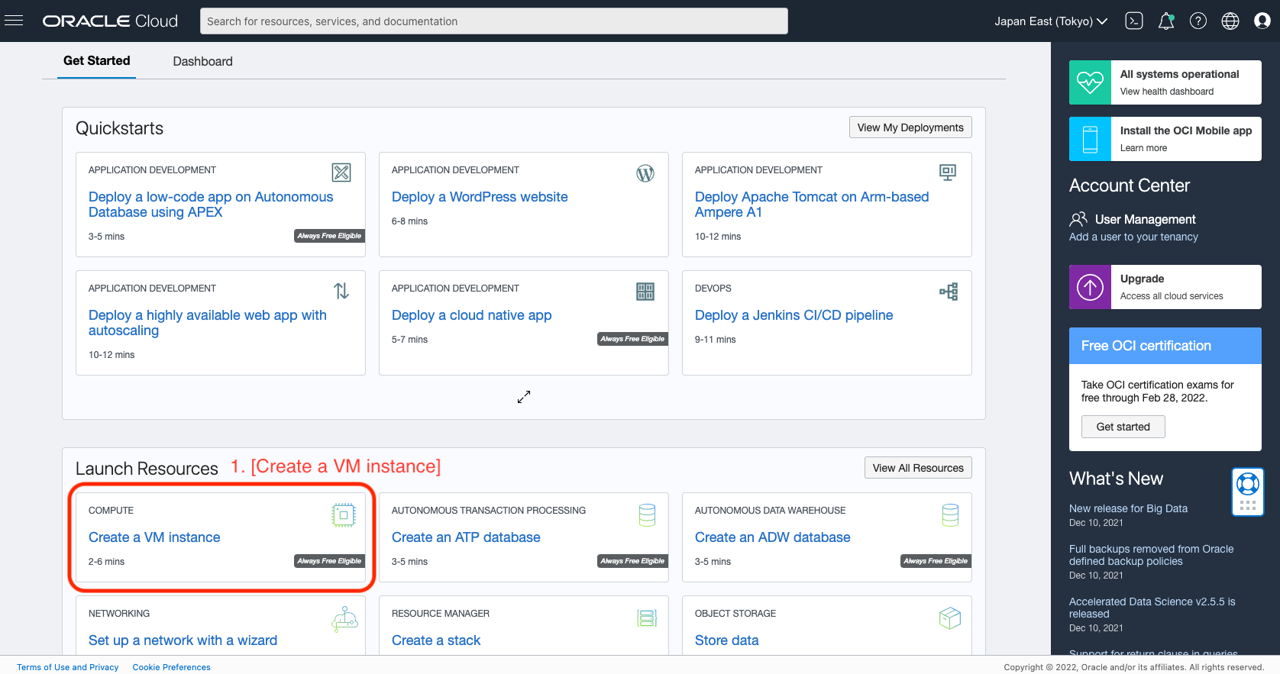Click the Resource Manager stack icon
This screenshot has height=674, width=1280.
coord(647,618)
